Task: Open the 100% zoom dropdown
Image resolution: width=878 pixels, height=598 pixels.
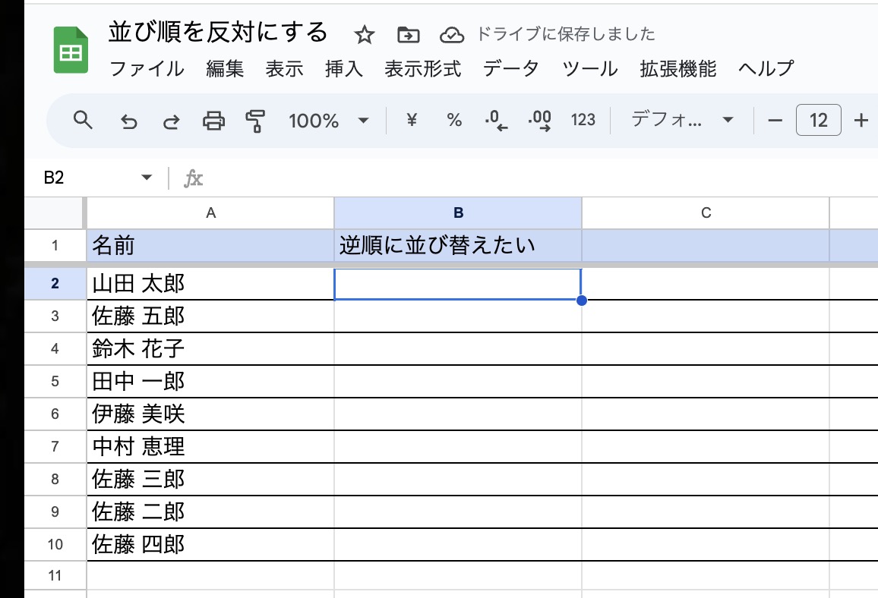Action: click(328, 121)
